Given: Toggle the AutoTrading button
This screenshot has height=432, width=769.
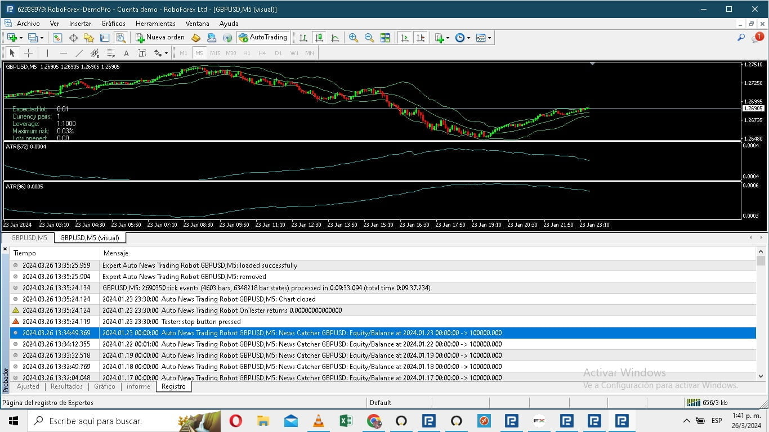Looking at the screenshot, I should [x=263, y=38].
